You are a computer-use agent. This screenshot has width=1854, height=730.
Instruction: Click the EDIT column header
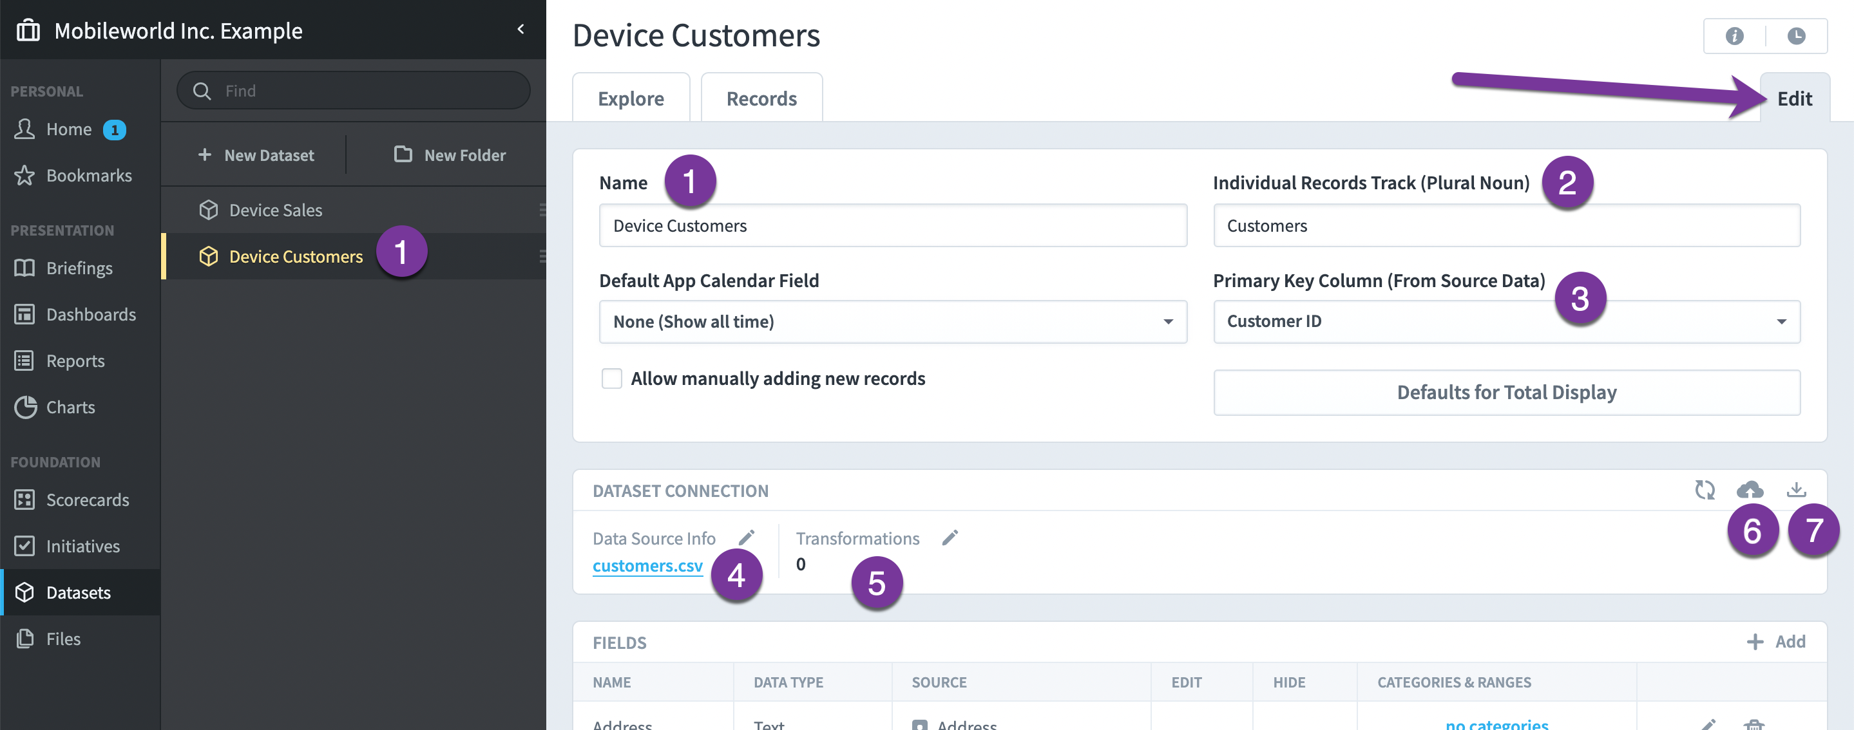pos(1186,682)
